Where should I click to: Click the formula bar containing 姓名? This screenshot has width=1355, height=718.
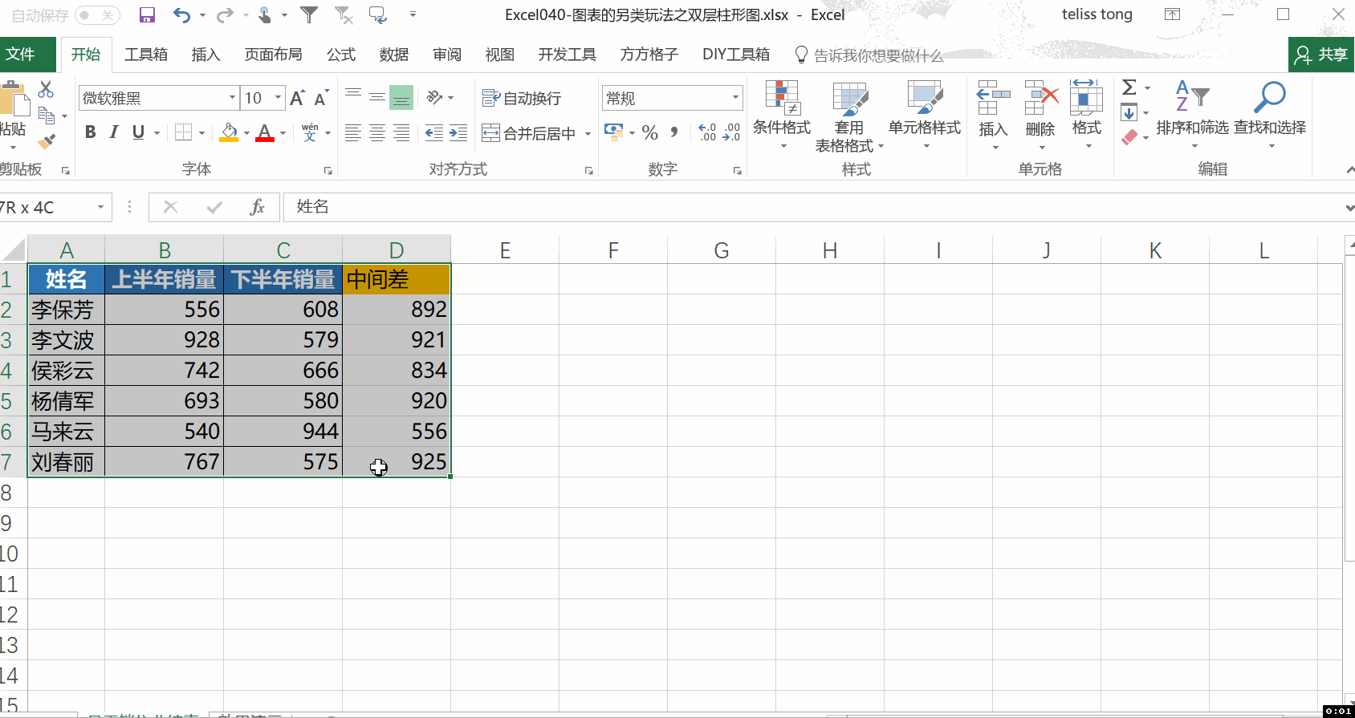point(812,207)
